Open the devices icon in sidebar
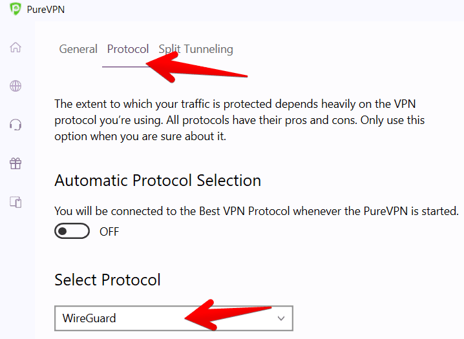The height and width of the screenshot is (339, 464). click(x=16, y=202)
